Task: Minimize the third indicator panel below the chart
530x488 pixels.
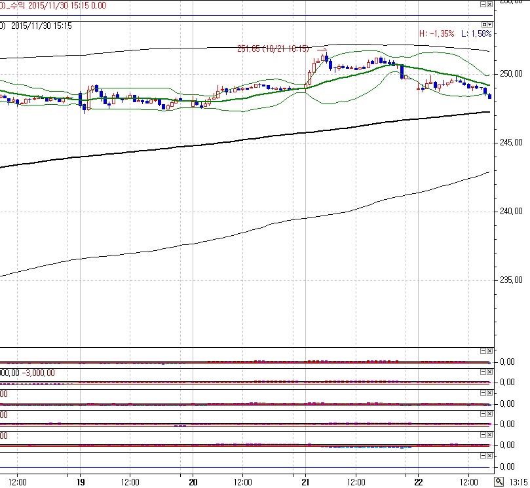Action: 483,392
